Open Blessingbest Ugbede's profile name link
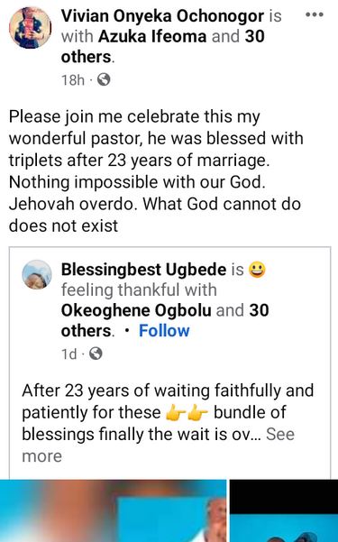This screenshot has width=338, height=542. coord(144,270)
